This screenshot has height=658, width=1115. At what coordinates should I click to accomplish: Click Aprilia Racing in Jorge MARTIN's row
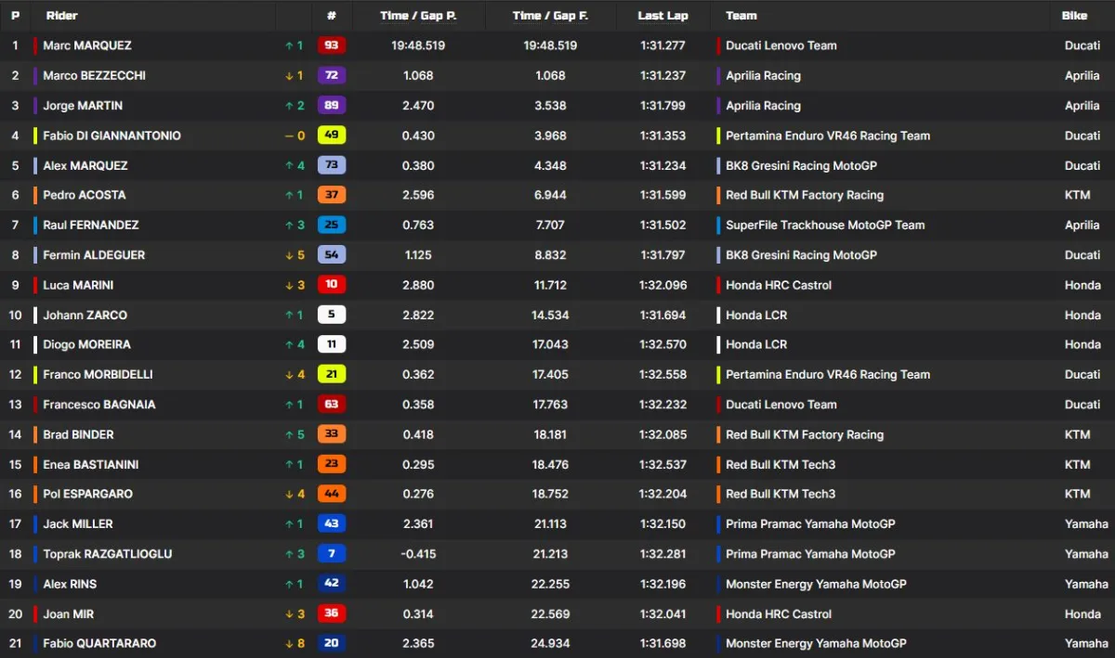[x=763, y=106]
